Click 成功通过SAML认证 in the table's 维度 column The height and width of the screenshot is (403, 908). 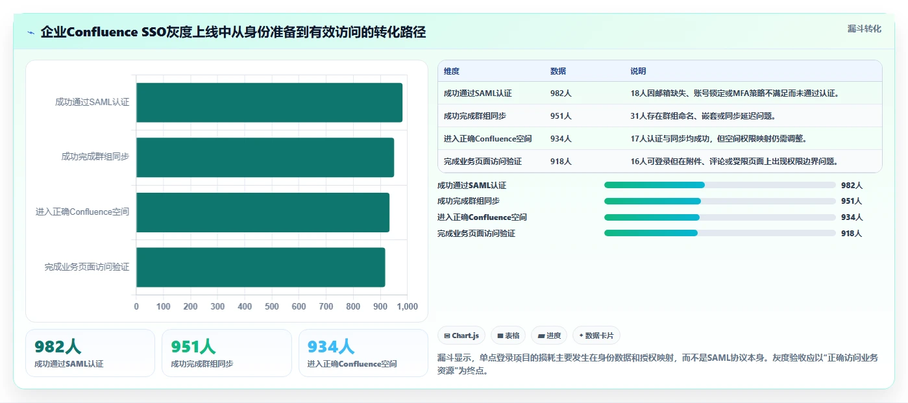pos(478,93)
